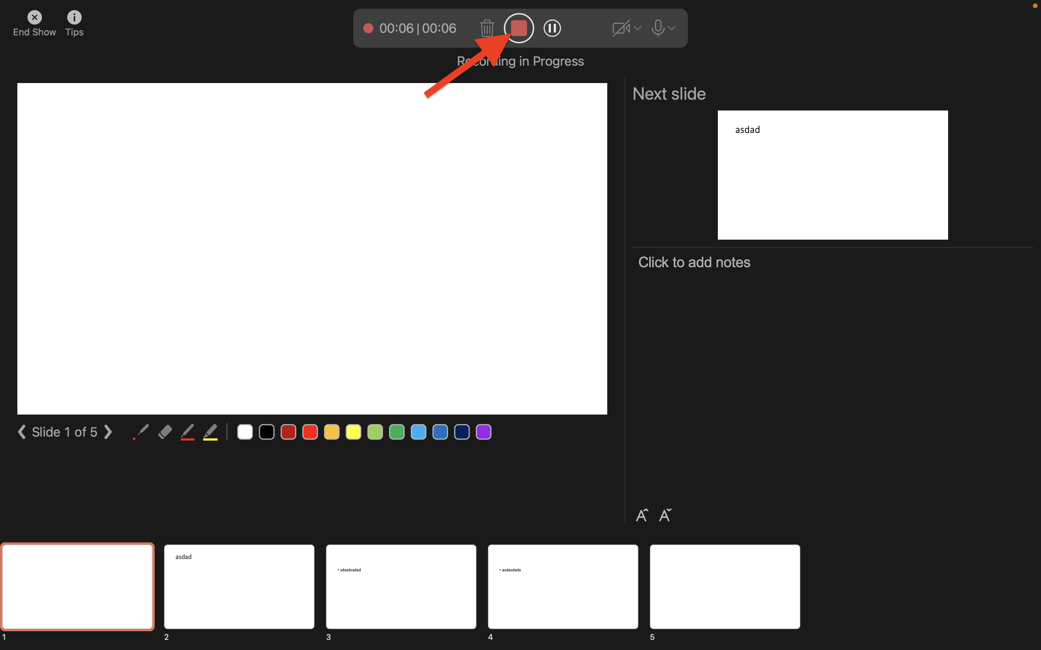Toggle the microphone mute
Image resolution: width=1041 pixels, height=650 pixels.
point(657,29)
